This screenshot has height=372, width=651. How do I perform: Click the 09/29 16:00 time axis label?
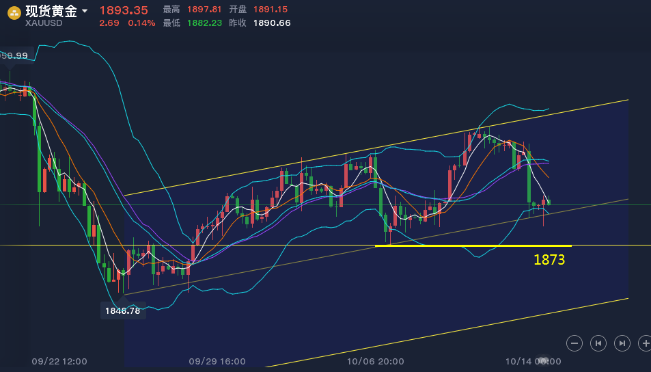(x=217, y=362)
